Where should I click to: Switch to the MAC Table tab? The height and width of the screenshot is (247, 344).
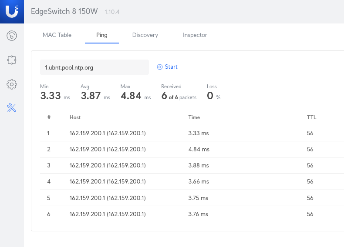[x=57, y=35]
